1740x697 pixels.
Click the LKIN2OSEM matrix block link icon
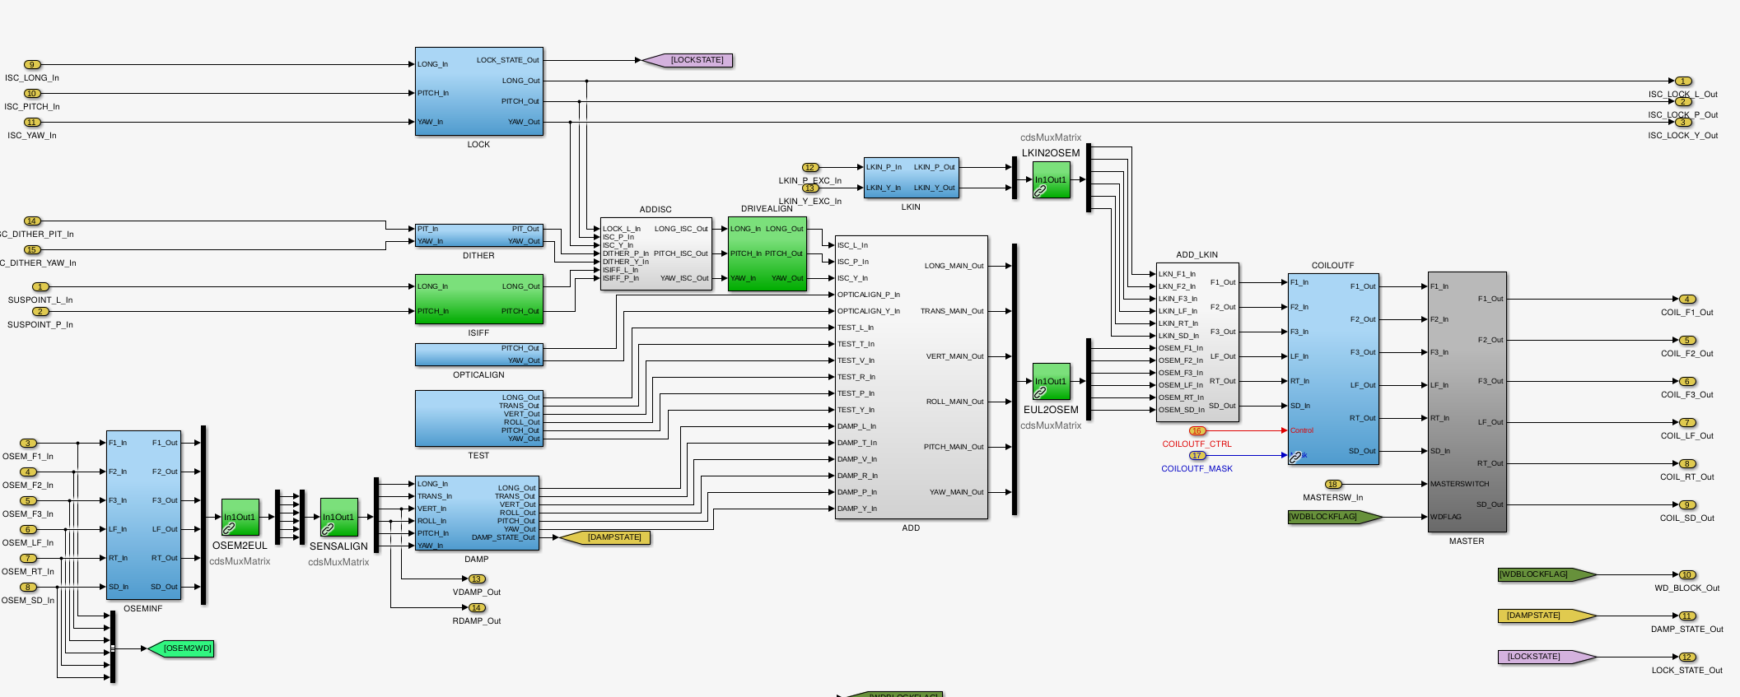(x=1040, y=191)
